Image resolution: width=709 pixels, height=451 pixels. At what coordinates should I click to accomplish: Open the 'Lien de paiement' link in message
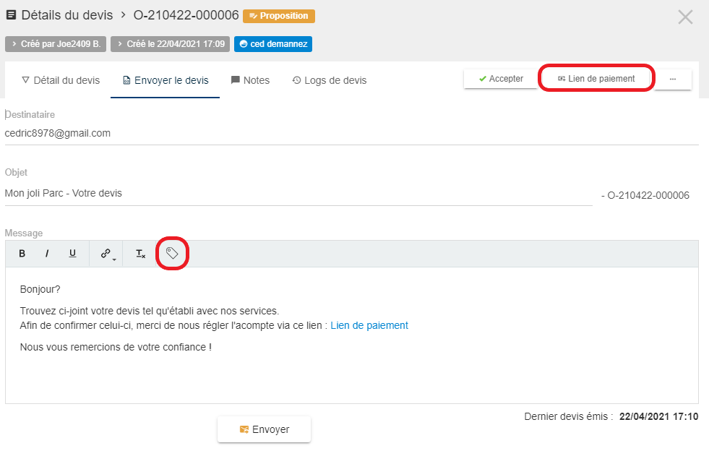pos(369,325)
